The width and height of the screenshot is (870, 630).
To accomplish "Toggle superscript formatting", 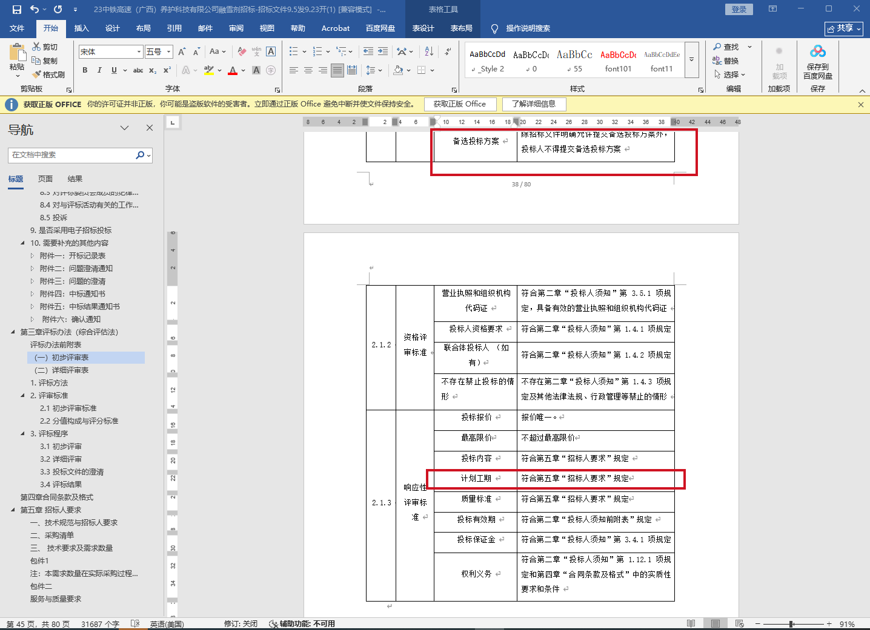I will [167, 70].
